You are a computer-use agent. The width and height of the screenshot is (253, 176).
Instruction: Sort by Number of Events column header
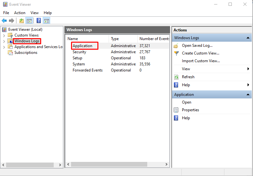click(x=153, y=39)
